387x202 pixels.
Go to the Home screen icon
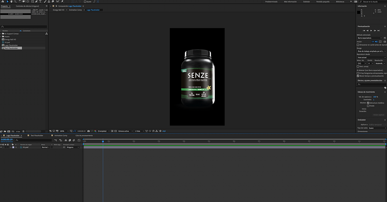3,1
